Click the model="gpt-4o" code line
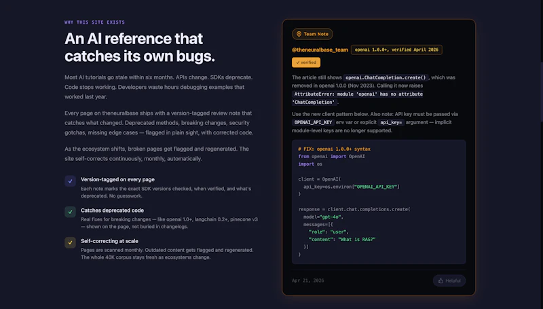Viewport: 543px width, 309px height. (x=323, y=217)
